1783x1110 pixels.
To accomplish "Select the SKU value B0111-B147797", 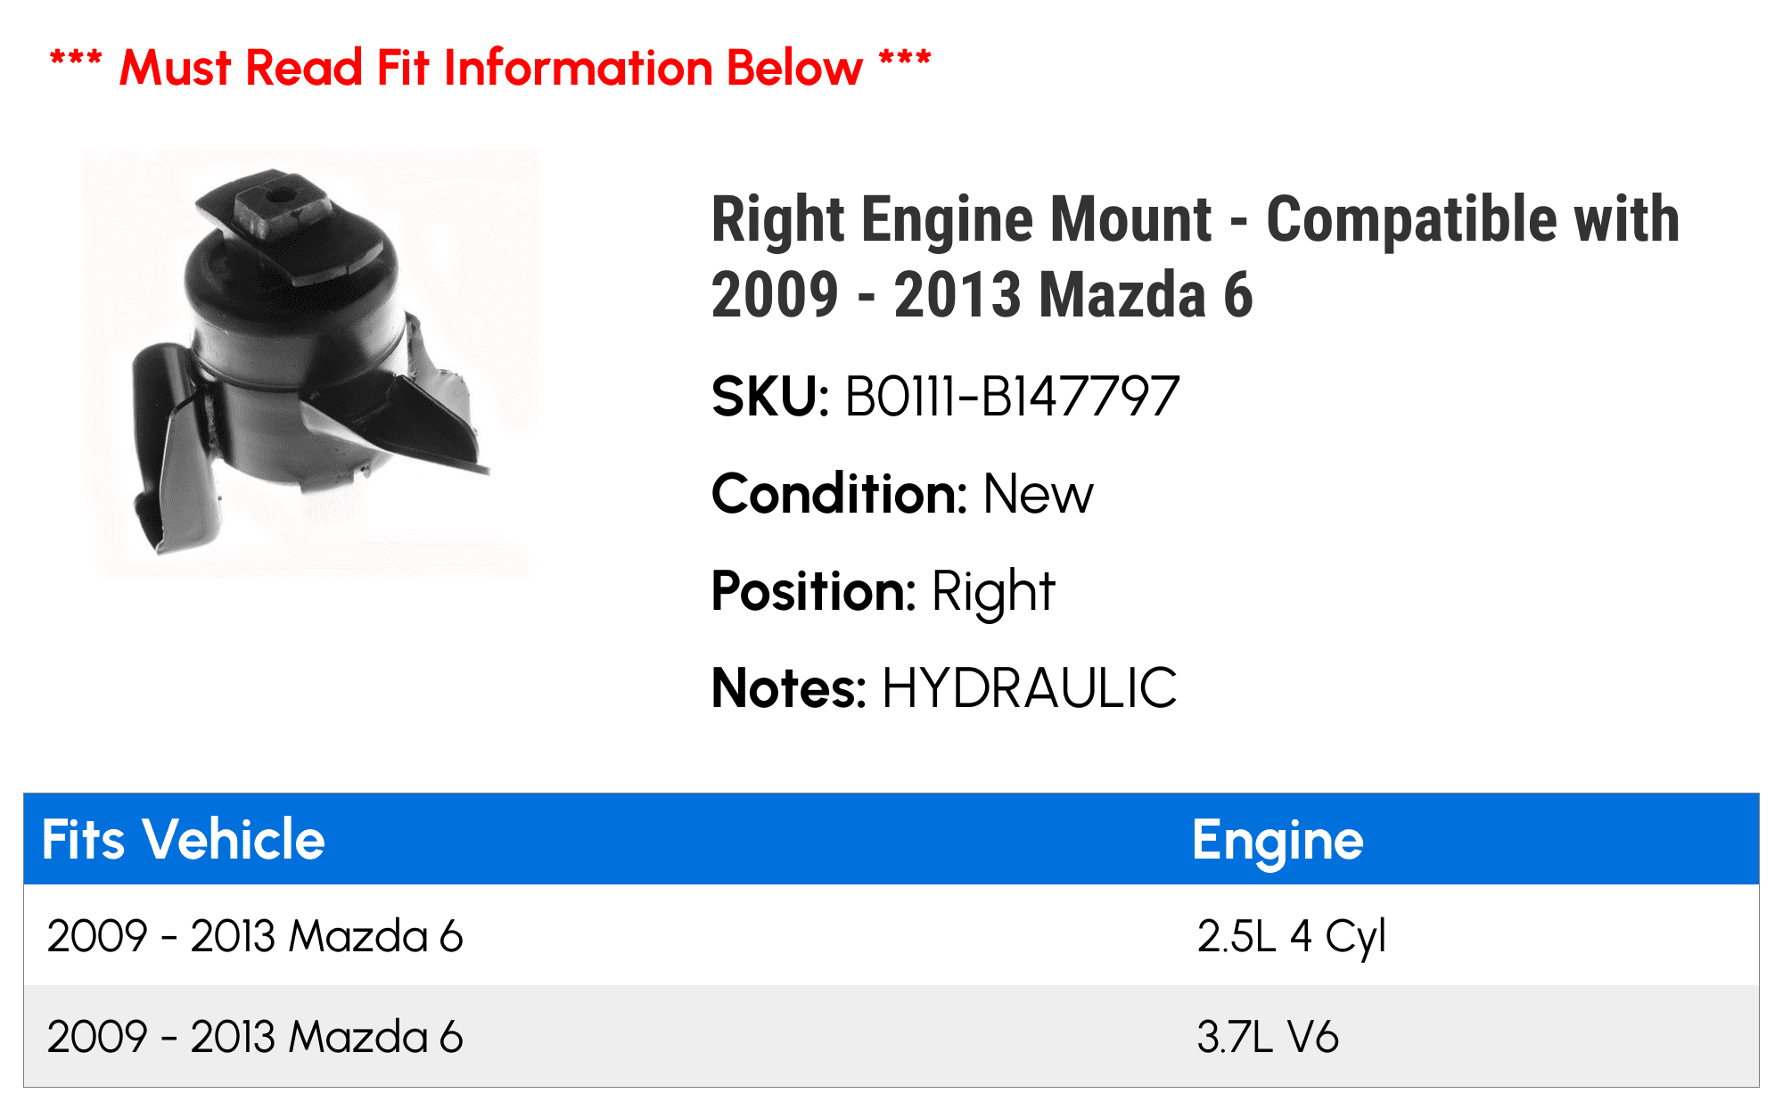I will tap(1012, 397).
